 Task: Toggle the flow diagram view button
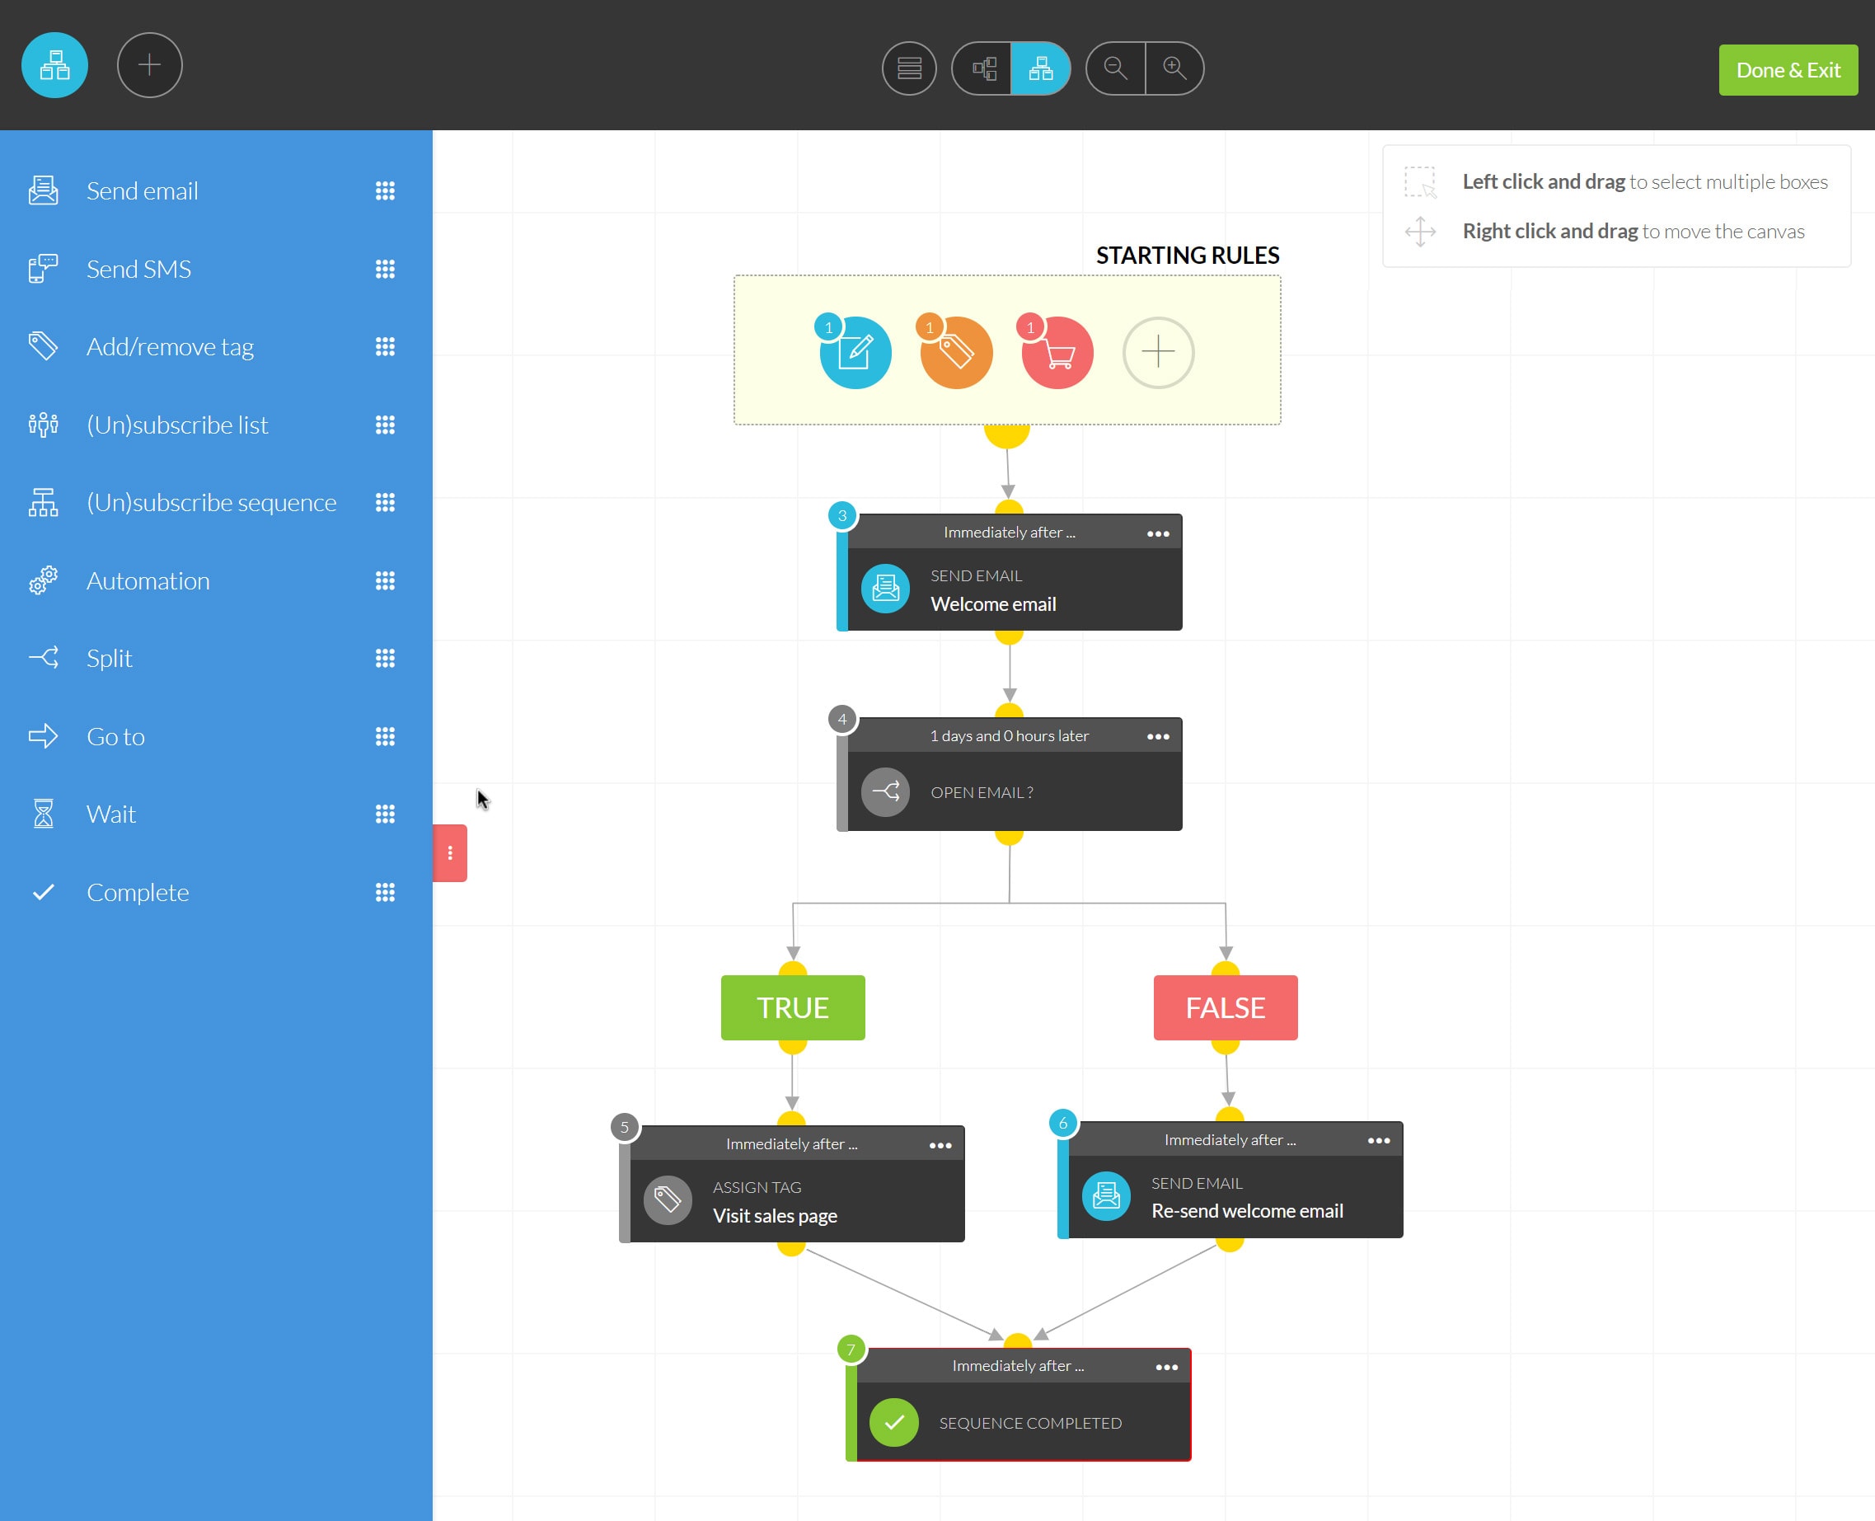click(x=1039, y=67)
